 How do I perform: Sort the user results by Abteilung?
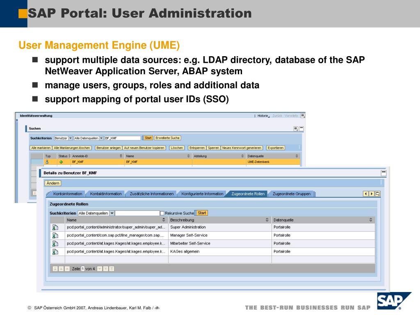tap(242, 156)
